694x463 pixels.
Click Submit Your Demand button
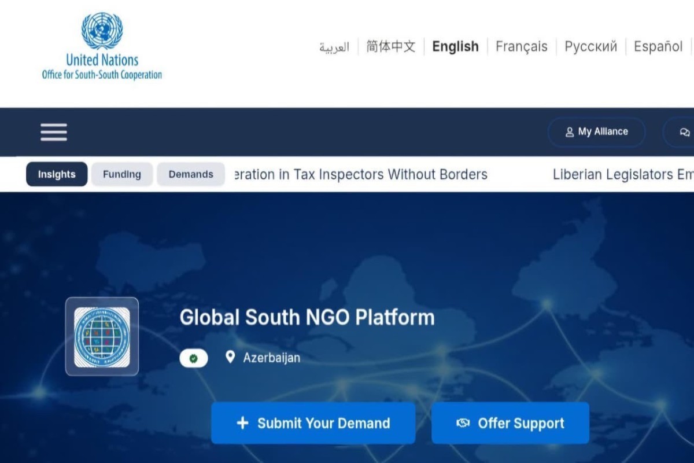(313, 423)
